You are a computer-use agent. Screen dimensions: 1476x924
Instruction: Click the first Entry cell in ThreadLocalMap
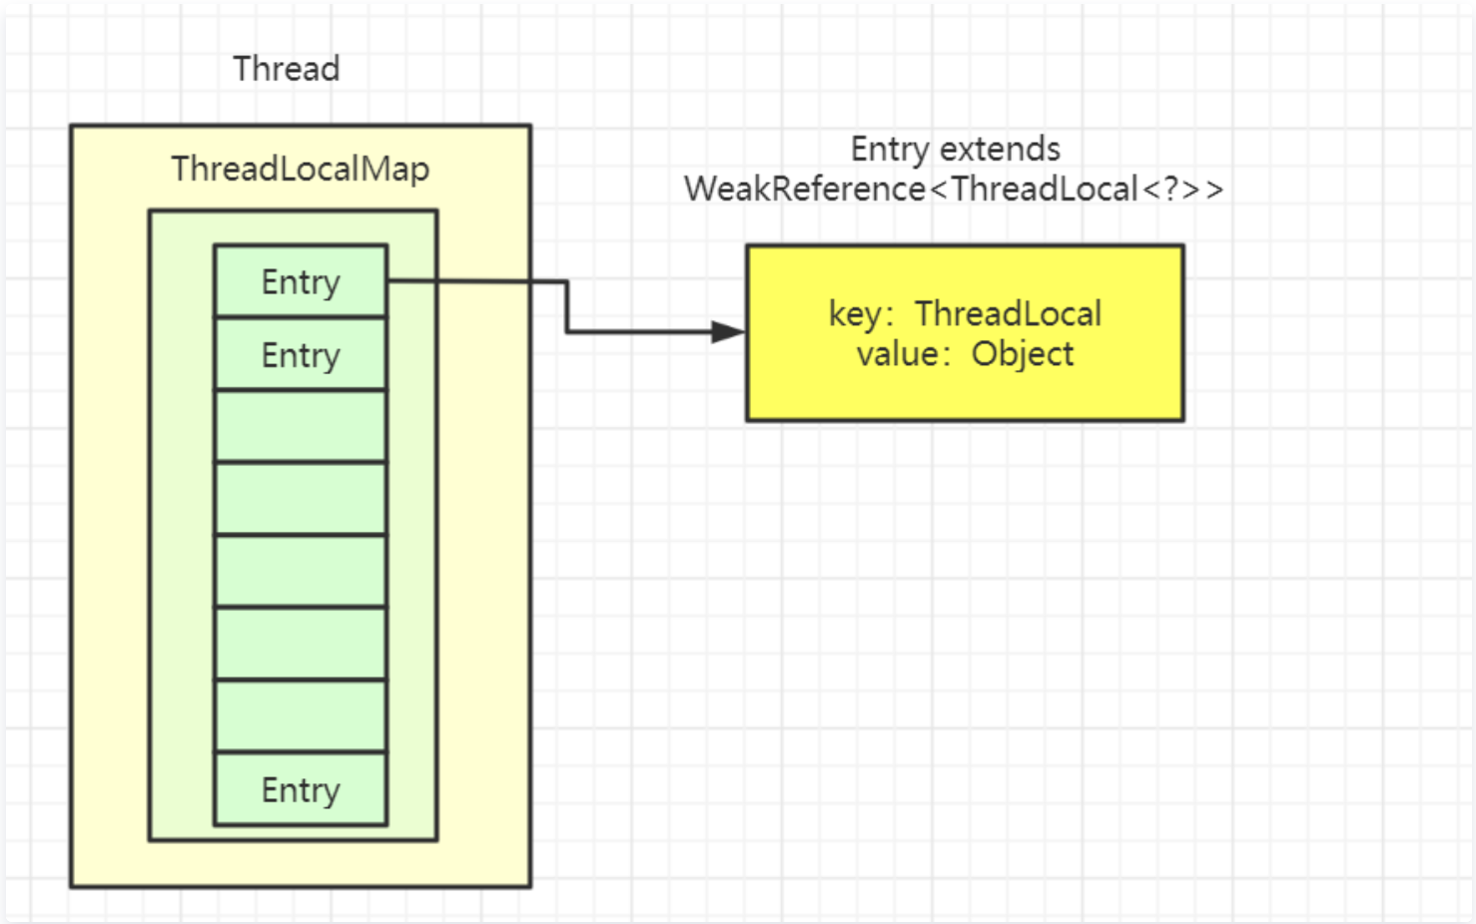coord(299,282)
